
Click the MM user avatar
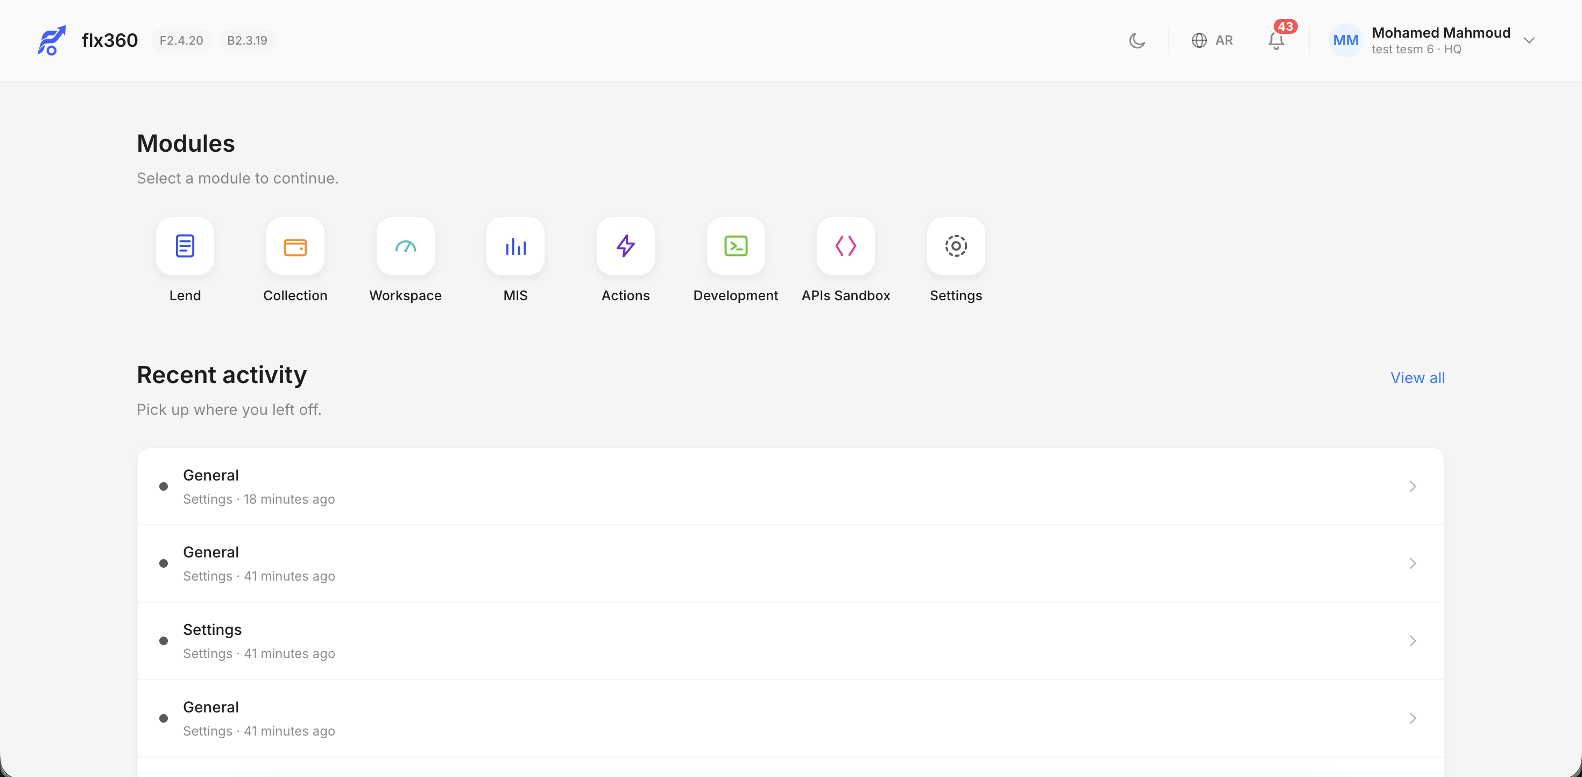(x=1346, y=40)
